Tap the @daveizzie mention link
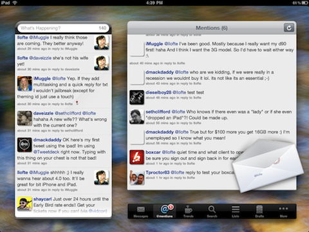The width and height of the screenshot is (309, 232). tap(41, 58)
